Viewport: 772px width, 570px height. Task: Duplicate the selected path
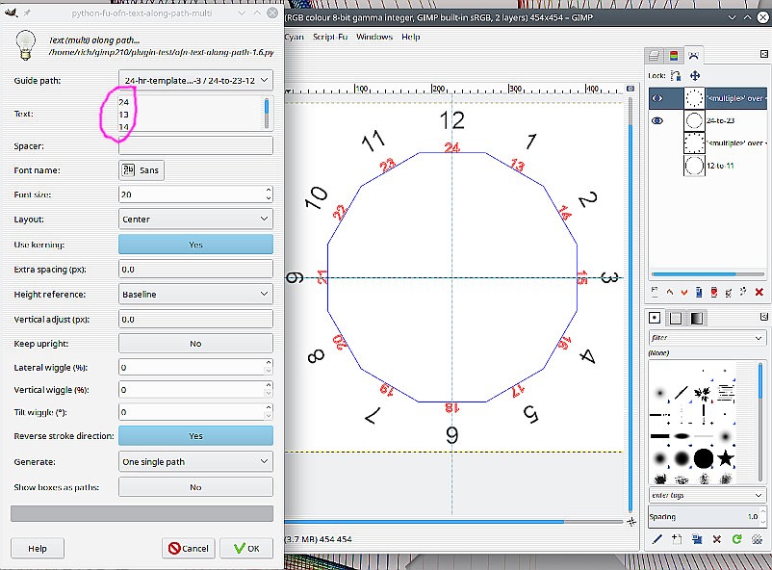[x=699, y=291]
